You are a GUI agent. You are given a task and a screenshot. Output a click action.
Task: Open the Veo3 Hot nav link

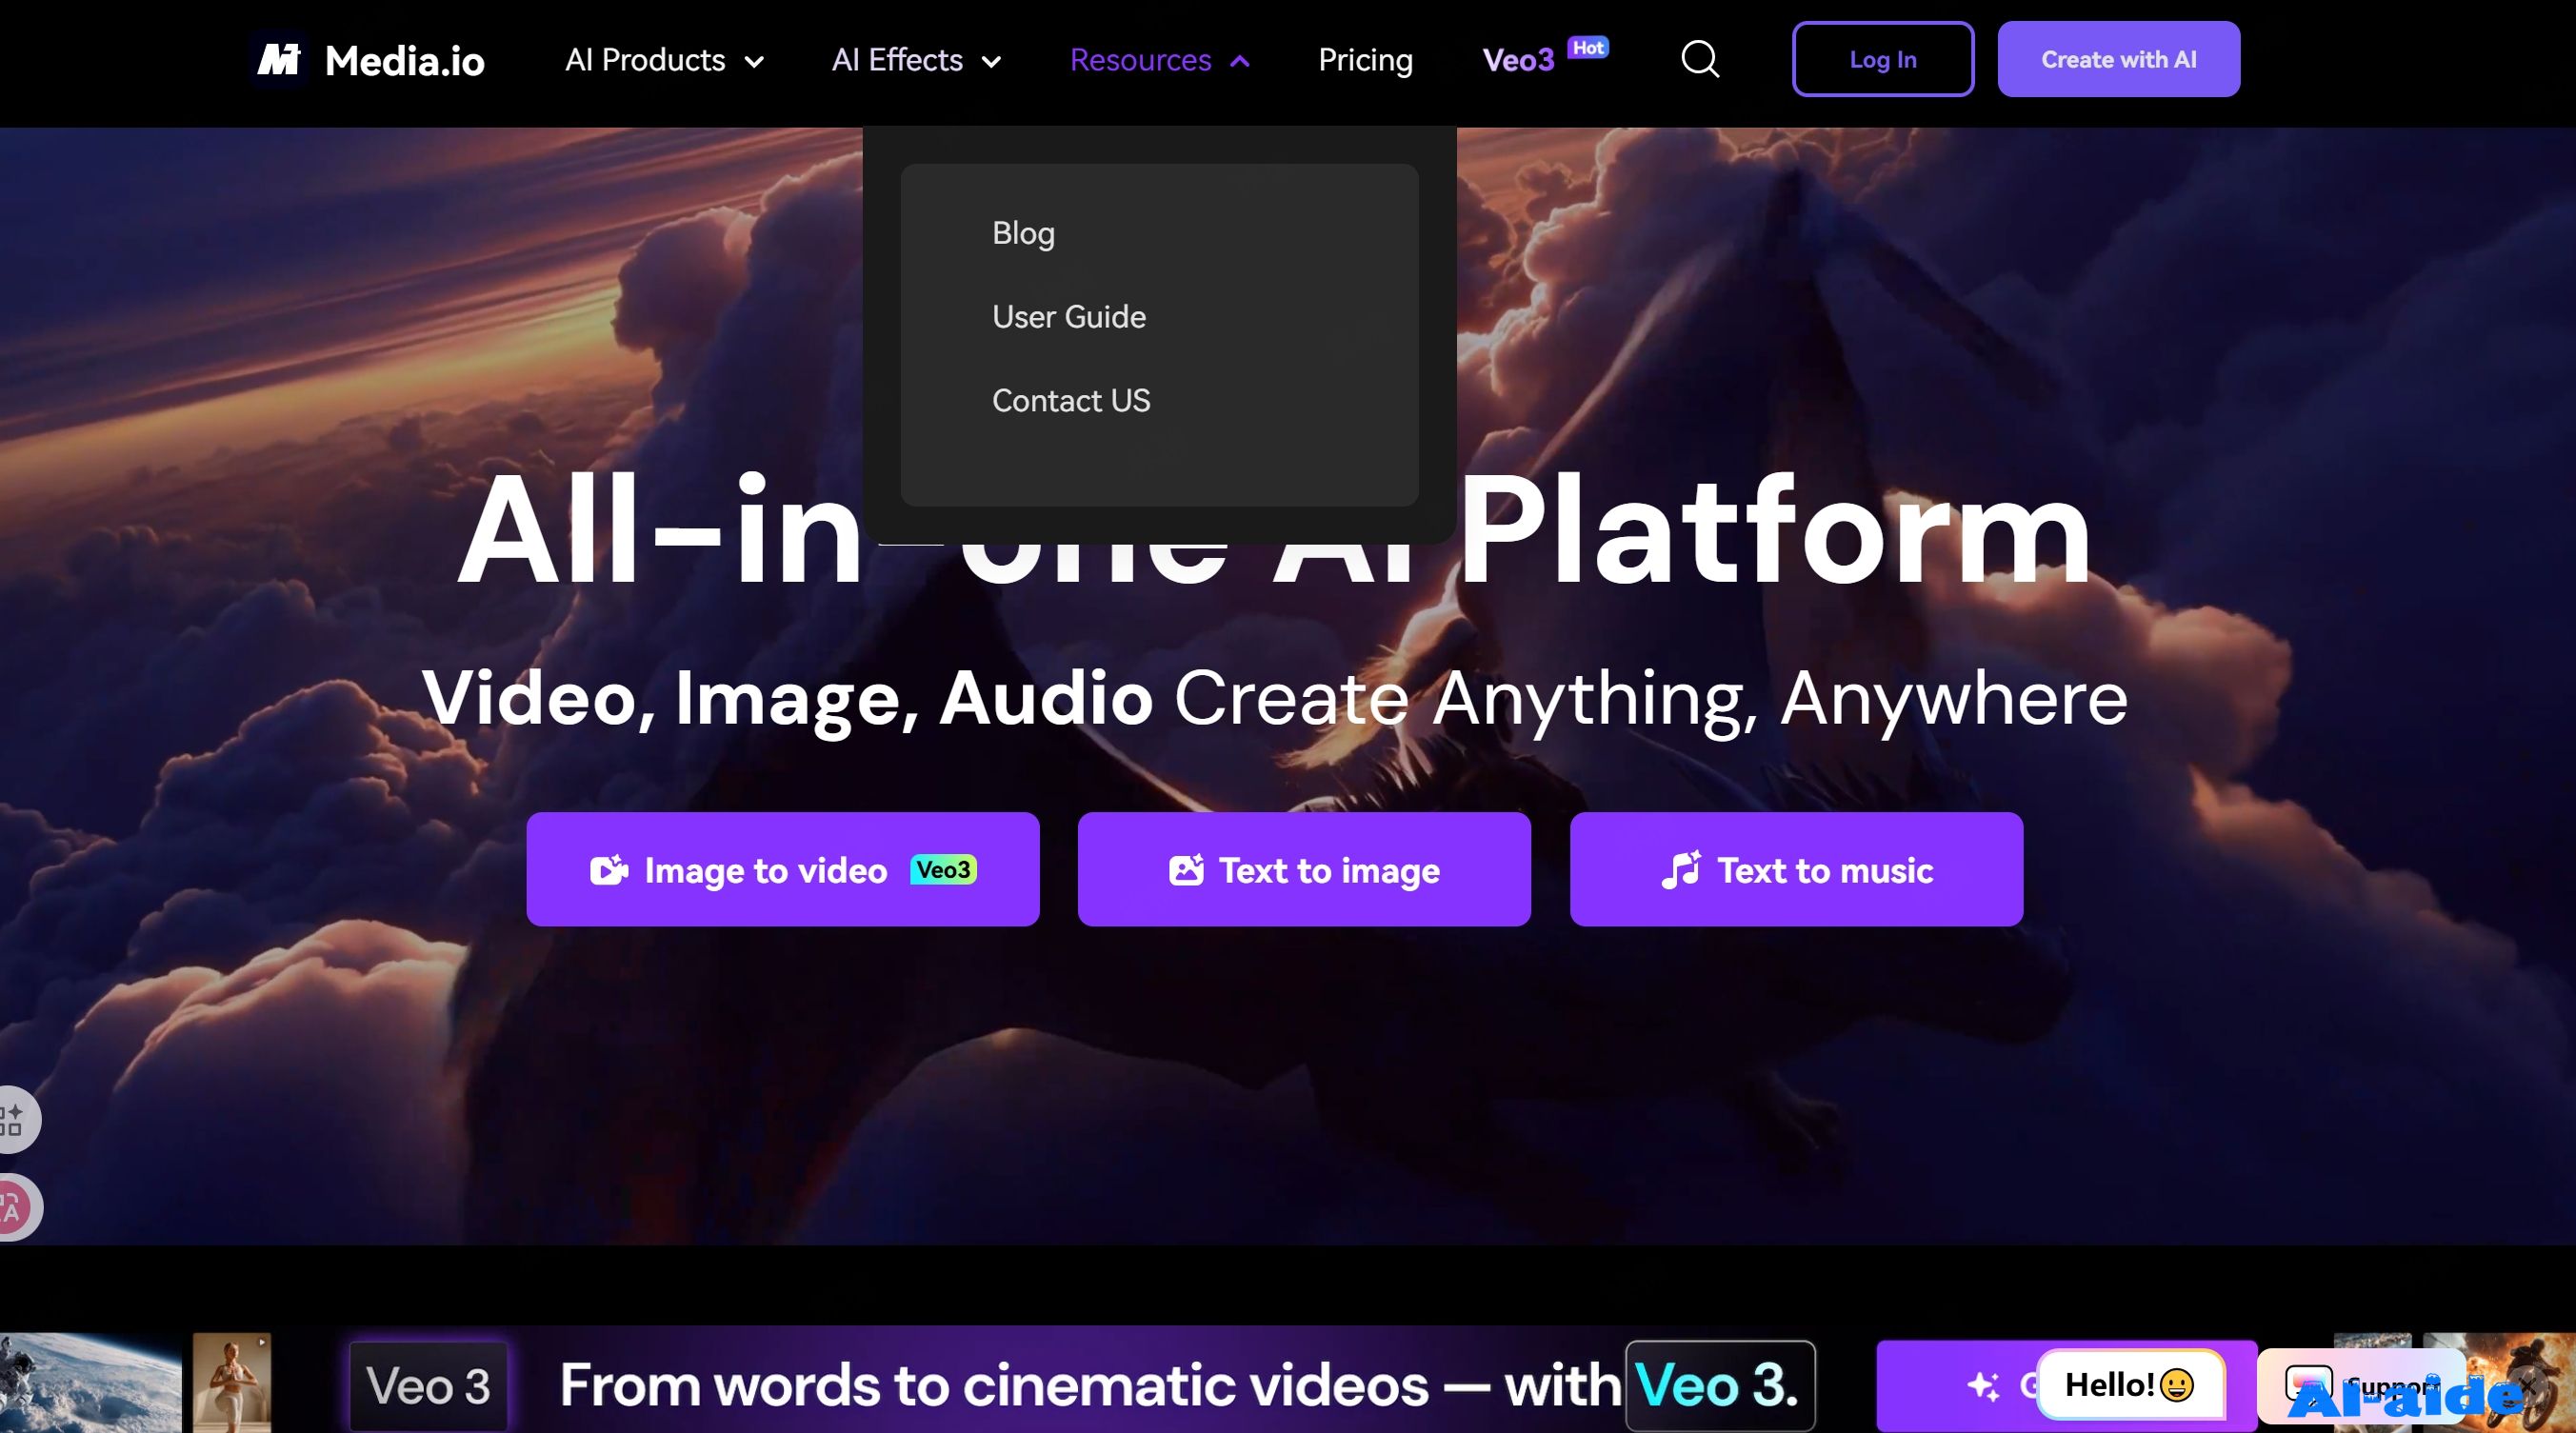click(x=1544, y=58)
